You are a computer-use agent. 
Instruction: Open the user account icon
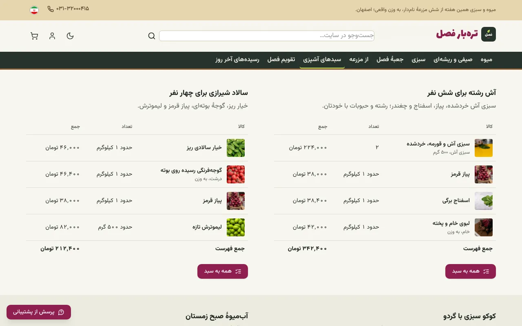click(52, 36)
